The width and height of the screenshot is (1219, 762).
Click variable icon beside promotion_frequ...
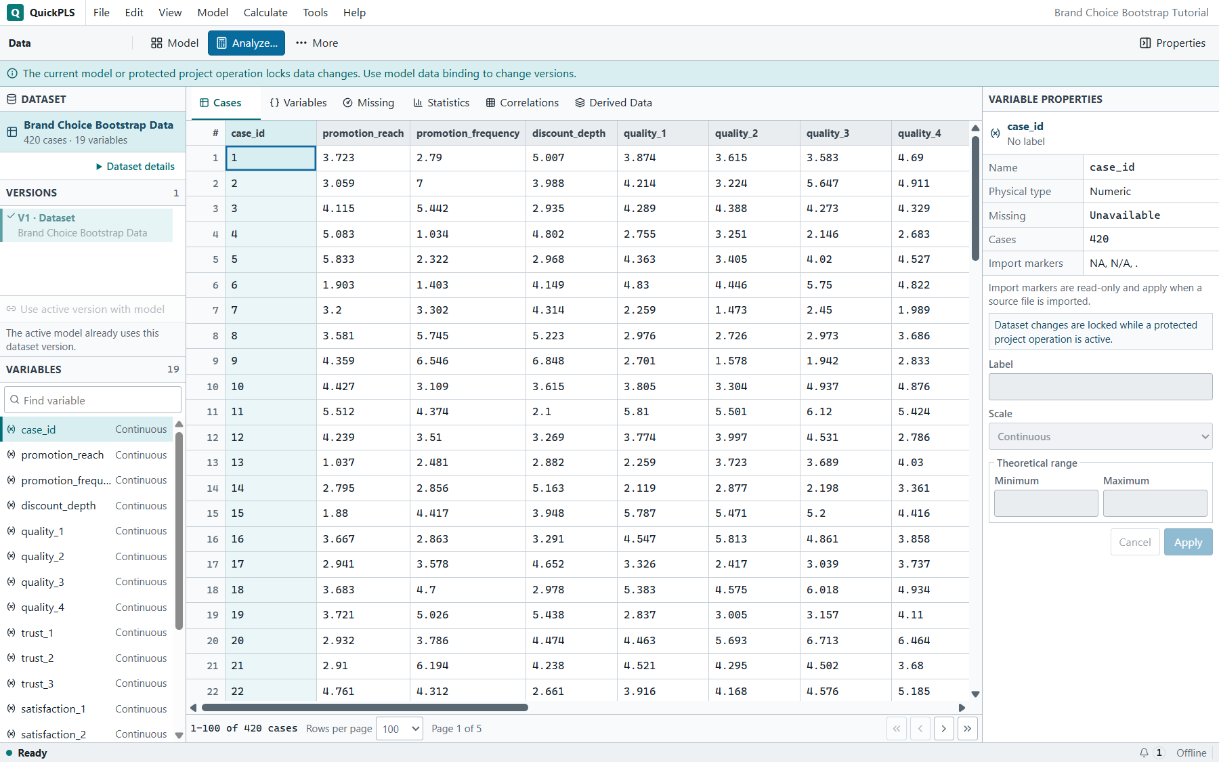point(12,480)
